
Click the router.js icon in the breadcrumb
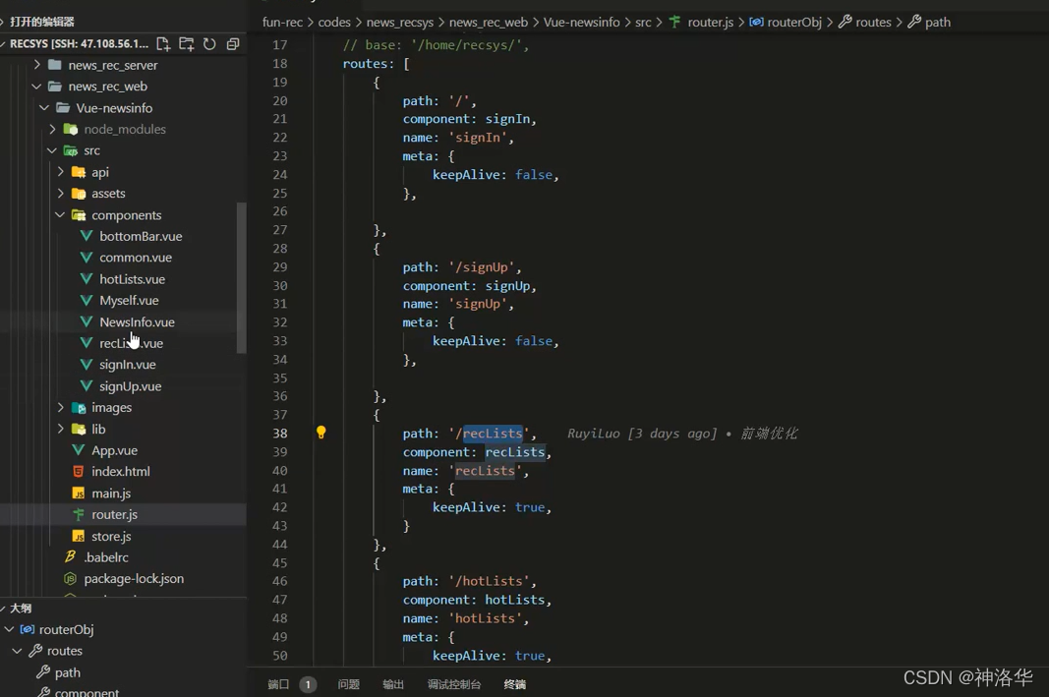click(675, 22)
